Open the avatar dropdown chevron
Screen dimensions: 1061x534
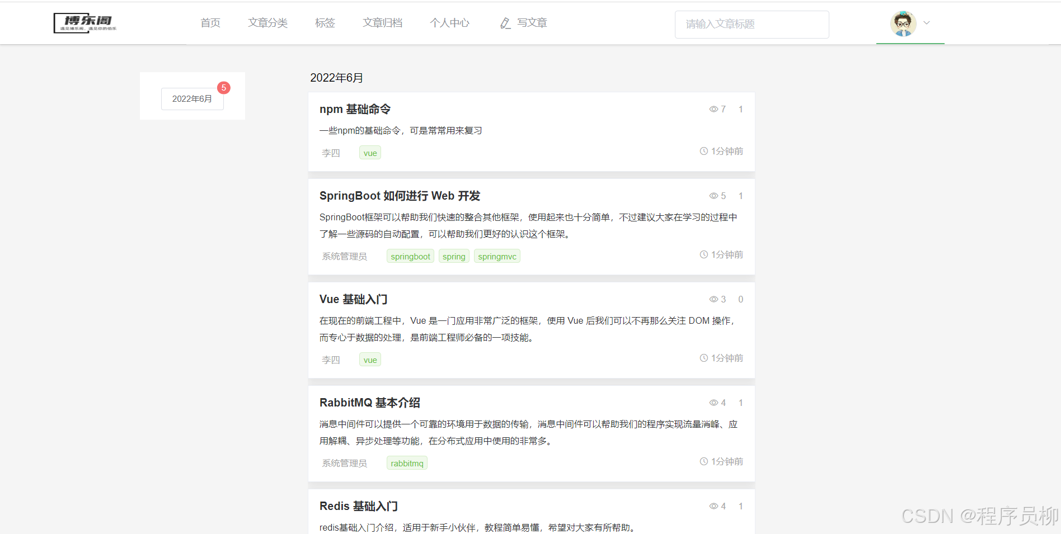pos(927,23)
